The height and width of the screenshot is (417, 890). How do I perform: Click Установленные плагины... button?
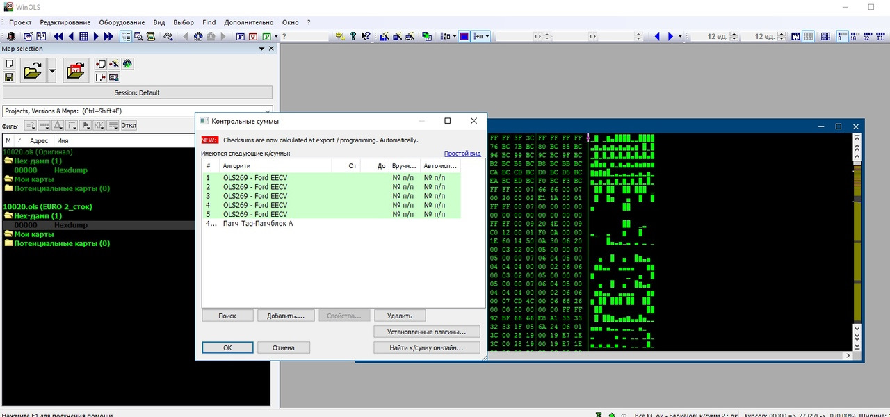[x=427, y=332]
